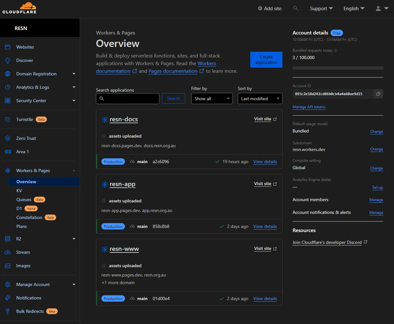Expand the Domain Registration section

click(x=74, y=74)
